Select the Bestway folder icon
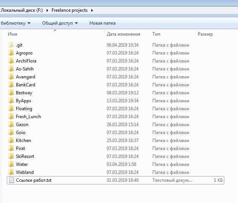Screen dimensions: 238x203 (11, 92)
